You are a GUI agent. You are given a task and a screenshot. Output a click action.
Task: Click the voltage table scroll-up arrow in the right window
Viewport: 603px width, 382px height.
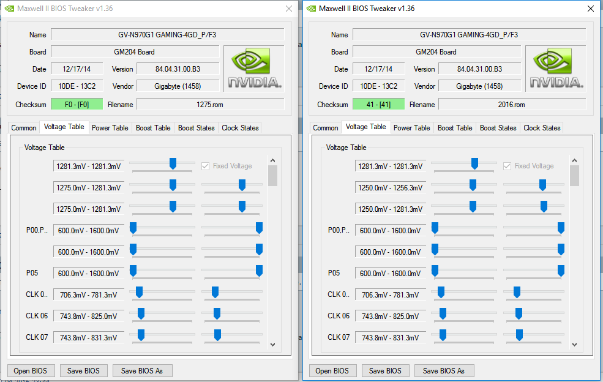click(x=575, y=160)
